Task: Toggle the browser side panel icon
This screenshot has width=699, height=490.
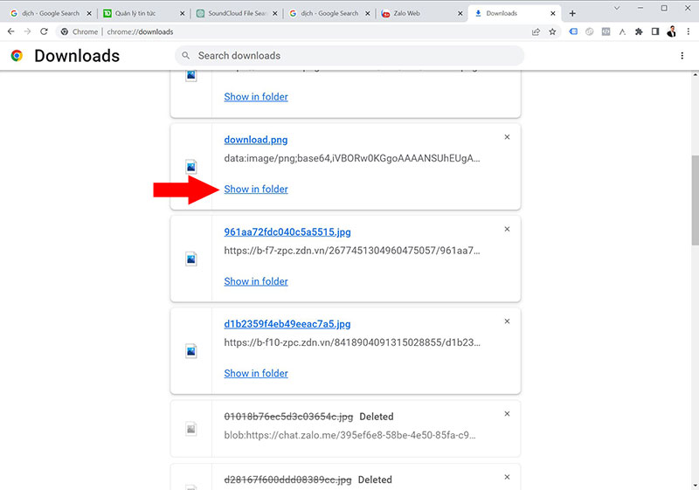Action: point(655,31)
